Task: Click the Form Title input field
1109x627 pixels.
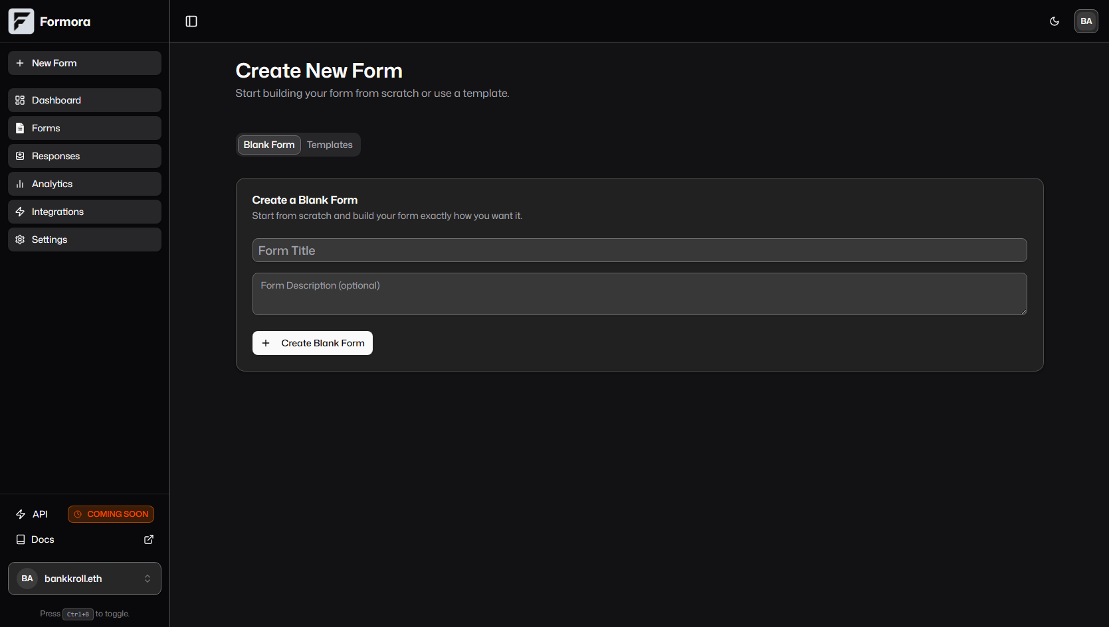Action: [x=639, y=250]
